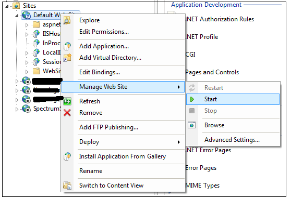Click the green Refresh icon
This screenshot has height=199, width=291.
67,101
